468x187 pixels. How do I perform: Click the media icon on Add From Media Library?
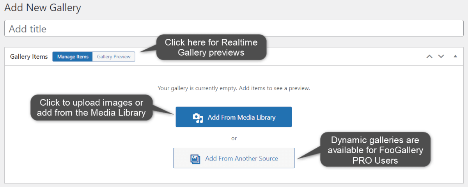coord(198,118)
